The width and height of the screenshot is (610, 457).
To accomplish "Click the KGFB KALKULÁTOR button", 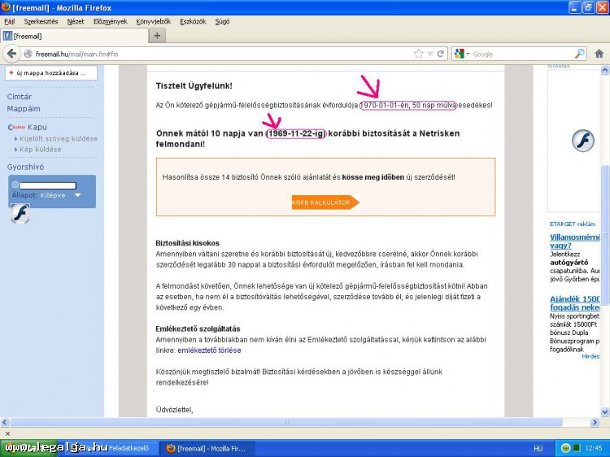I will coord(323,202).
